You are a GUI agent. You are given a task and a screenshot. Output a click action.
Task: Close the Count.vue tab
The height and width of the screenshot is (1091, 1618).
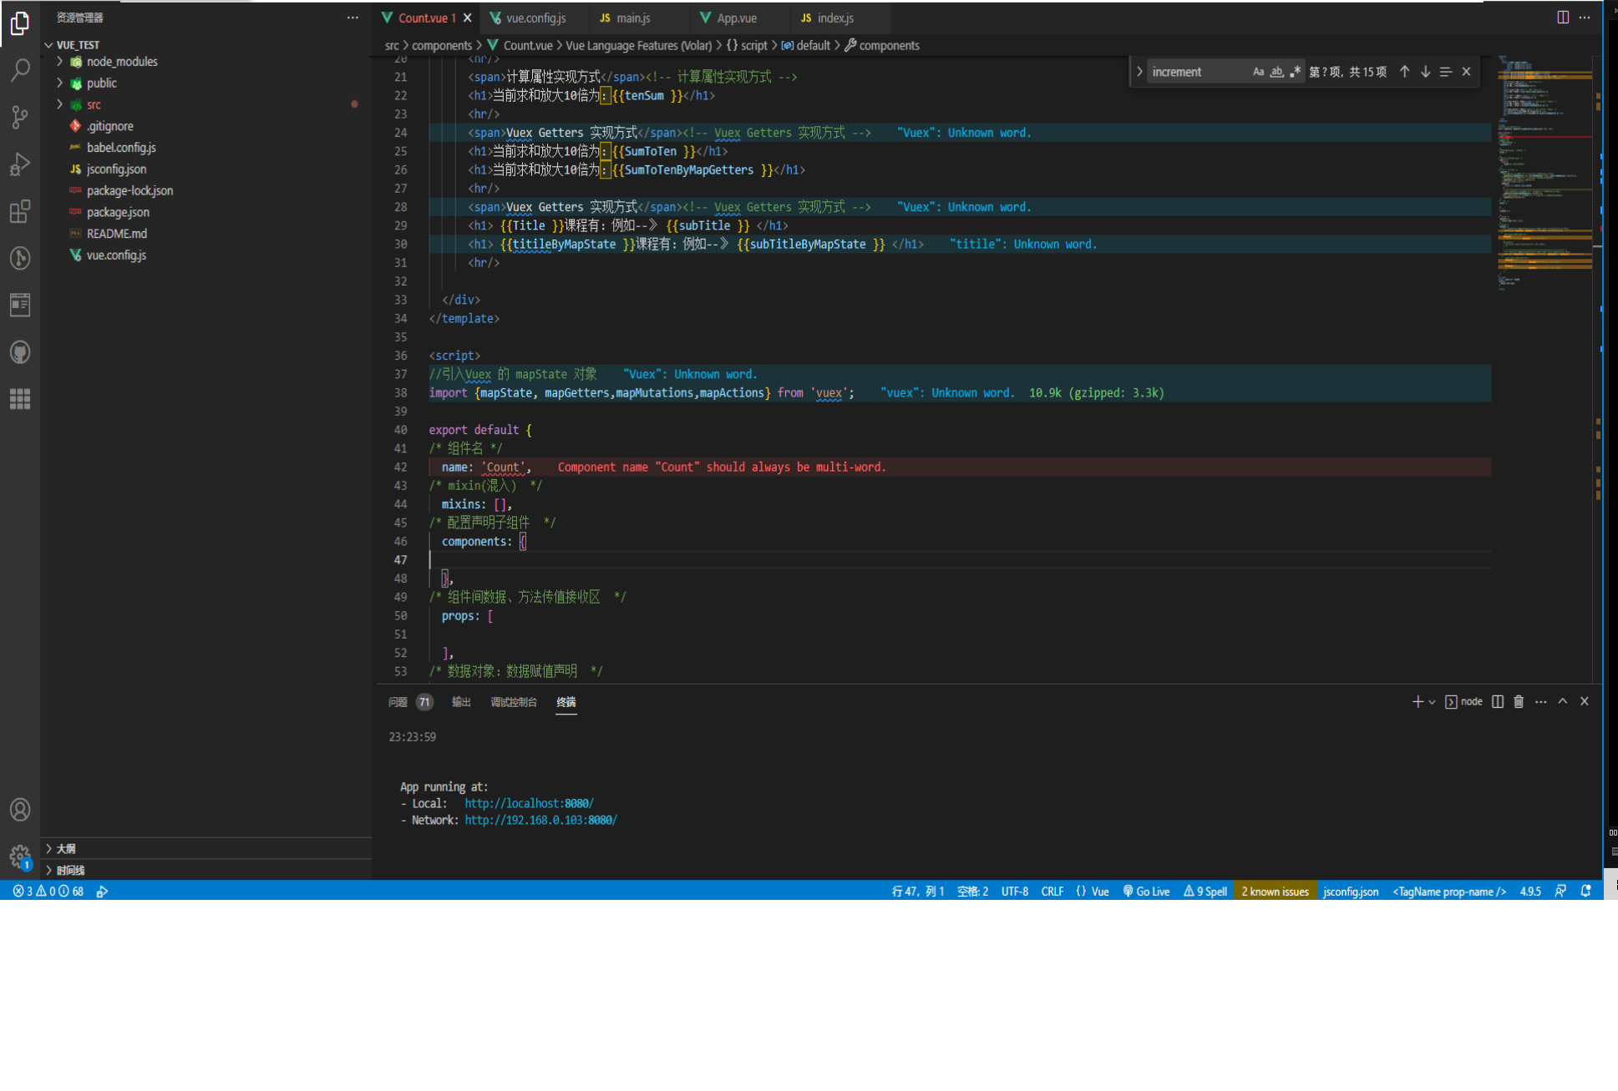(x=467, y=18)
